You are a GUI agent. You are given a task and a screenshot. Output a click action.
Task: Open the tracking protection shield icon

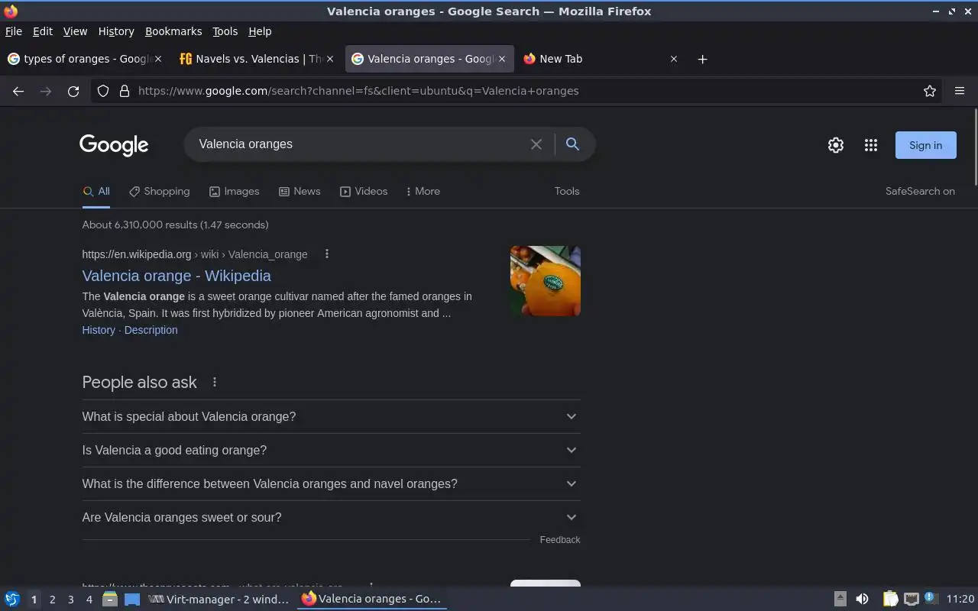click(103, 91)
